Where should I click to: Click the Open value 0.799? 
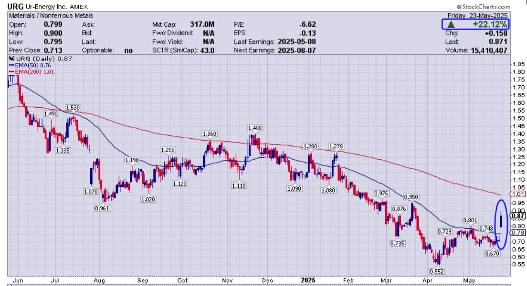53,24
